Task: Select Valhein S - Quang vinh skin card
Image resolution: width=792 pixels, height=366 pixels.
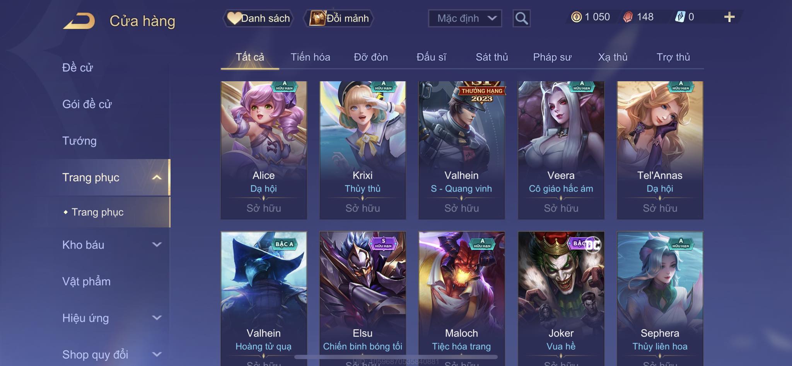Action: click(x=461, y=150)
